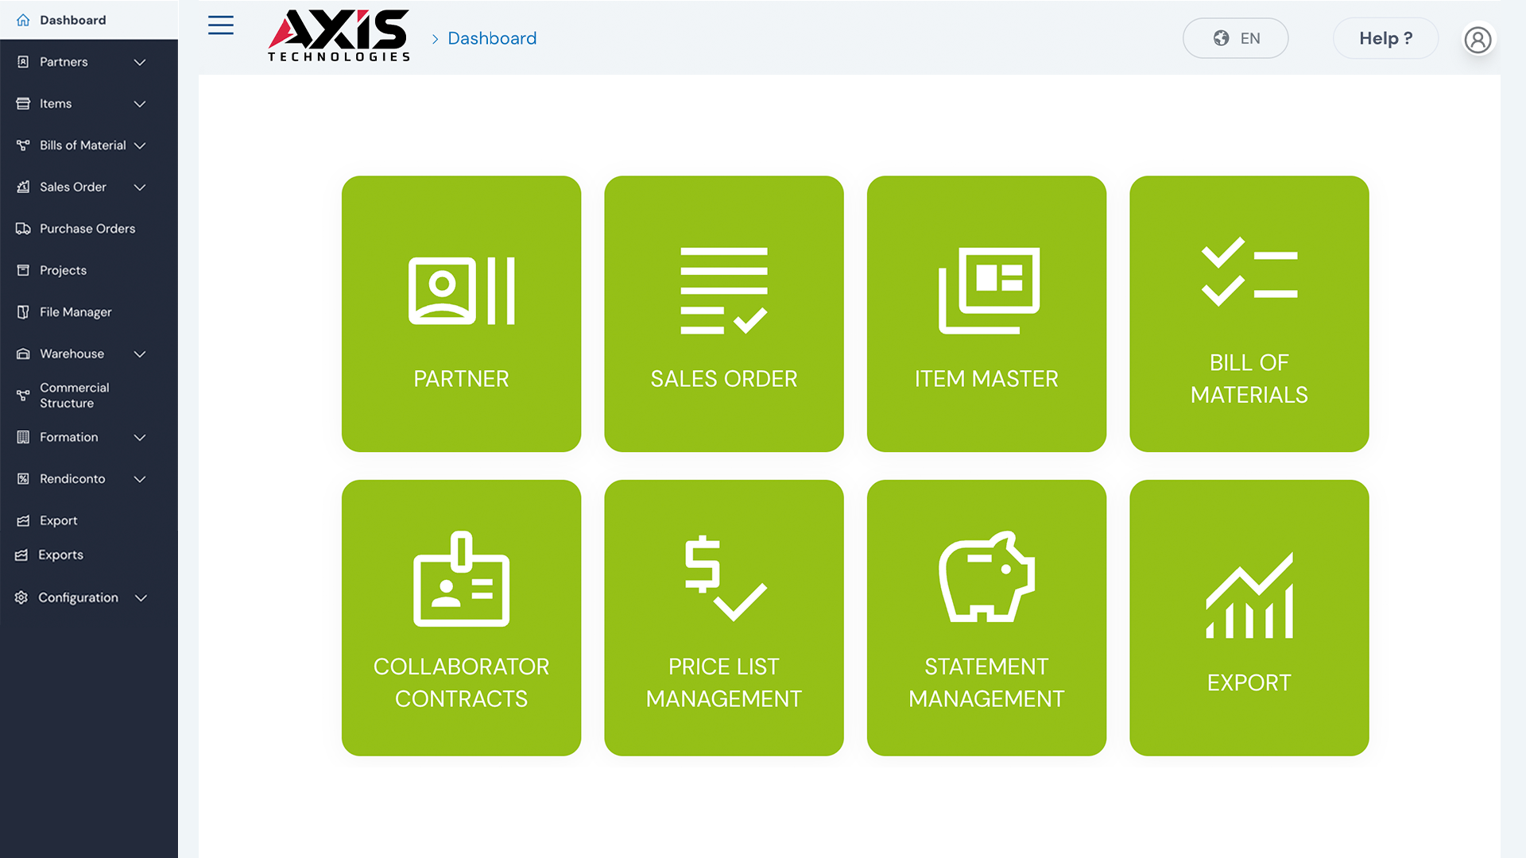Open the Collaborator Contracts tile
The width and height of the screenshot is (1526, 858).
click(x=461, y=617)
